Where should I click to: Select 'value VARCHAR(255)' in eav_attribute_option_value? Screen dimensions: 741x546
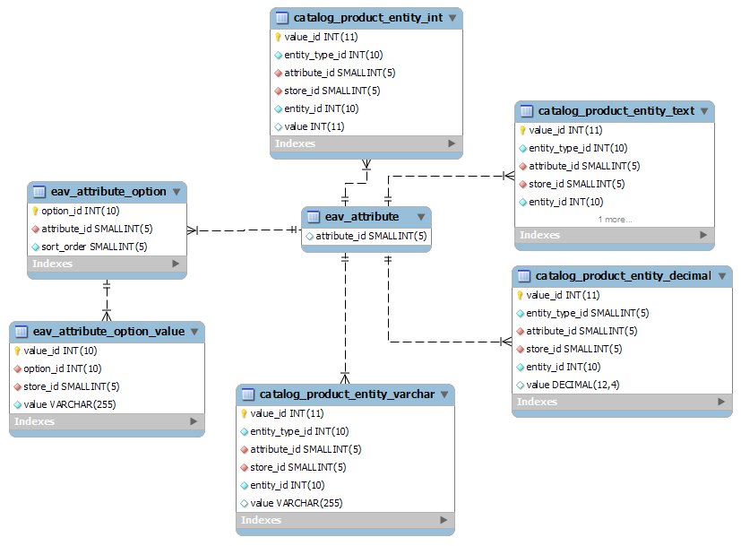coord(70,405)
